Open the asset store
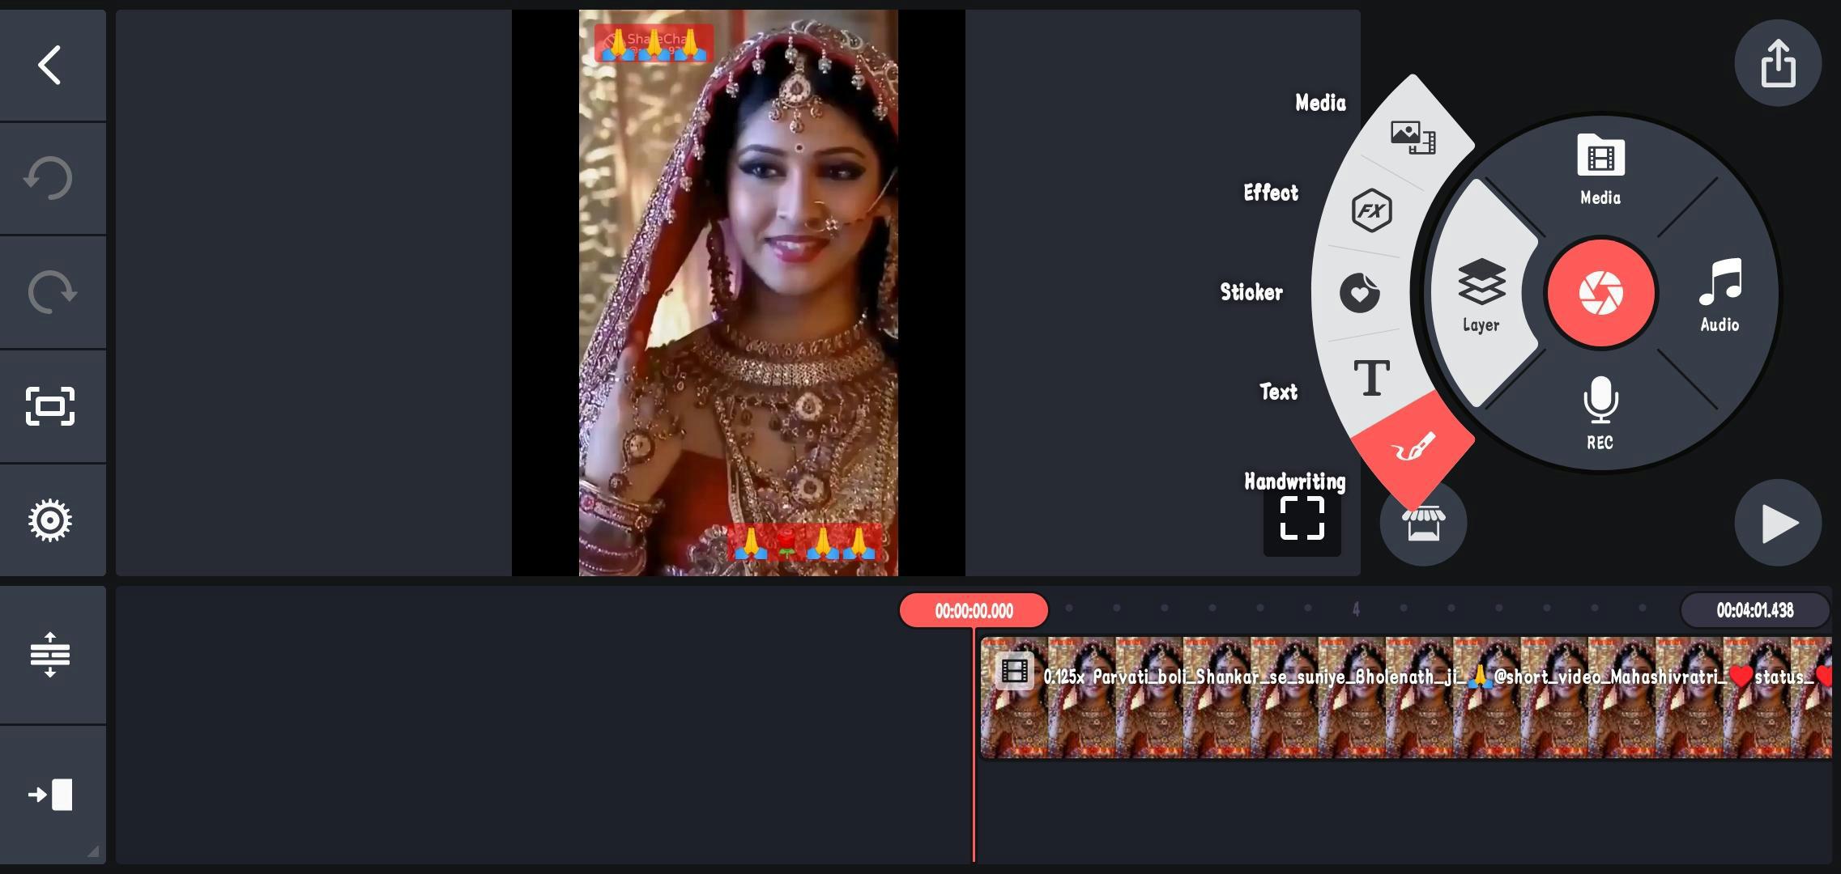1841x874 pixels. tap(1423, 523)
